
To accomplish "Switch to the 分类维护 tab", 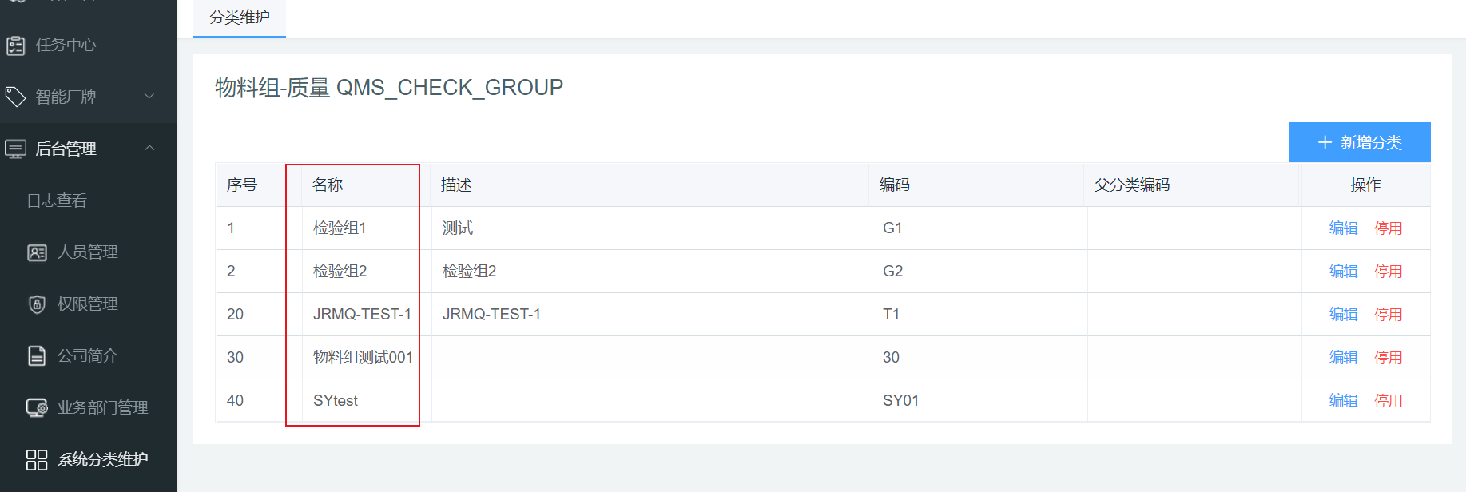I will coord(240,18).
